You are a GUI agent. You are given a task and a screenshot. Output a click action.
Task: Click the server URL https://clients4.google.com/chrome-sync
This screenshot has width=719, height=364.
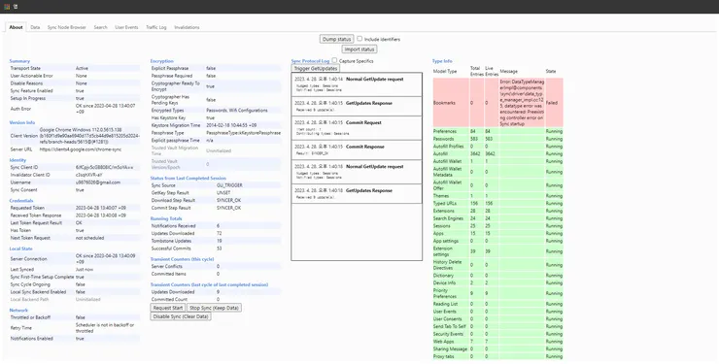tap(81, 149)
